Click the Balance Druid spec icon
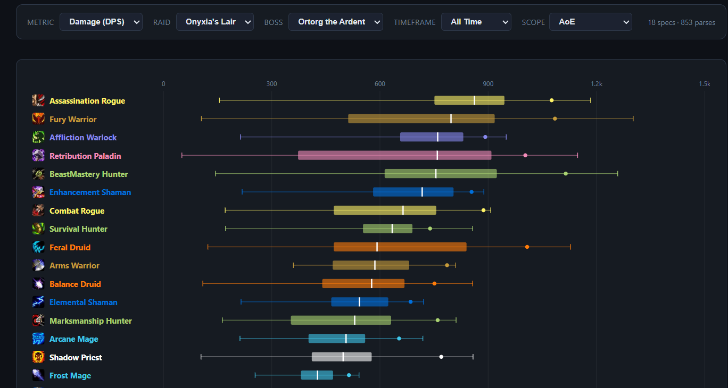The image size is (728, 388). pos(38,284)
